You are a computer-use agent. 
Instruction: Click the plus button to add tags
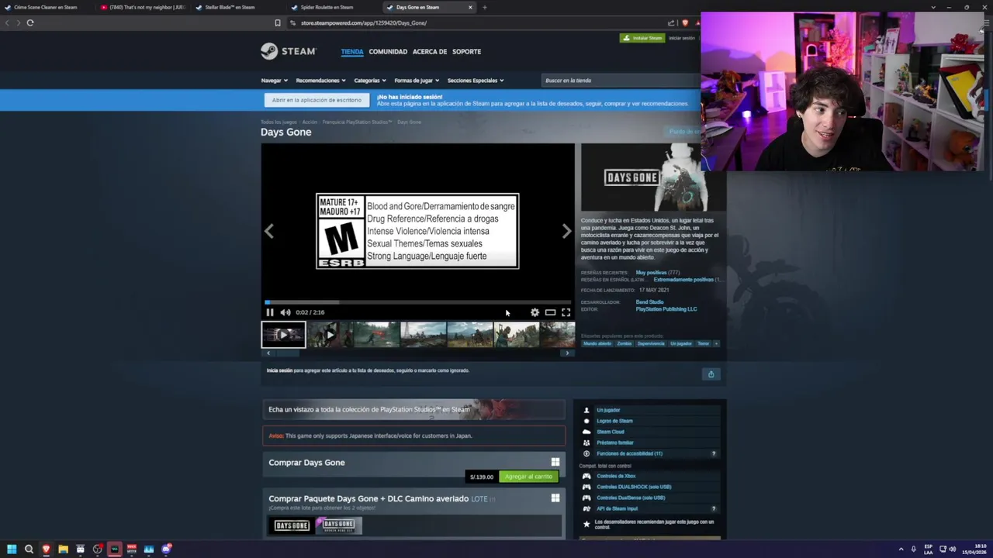pos(716,343)
